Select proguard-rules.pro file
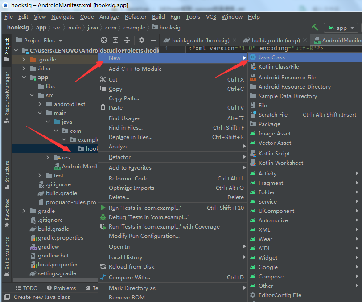The height and width of the screenshot is (302, 362). 67,202
